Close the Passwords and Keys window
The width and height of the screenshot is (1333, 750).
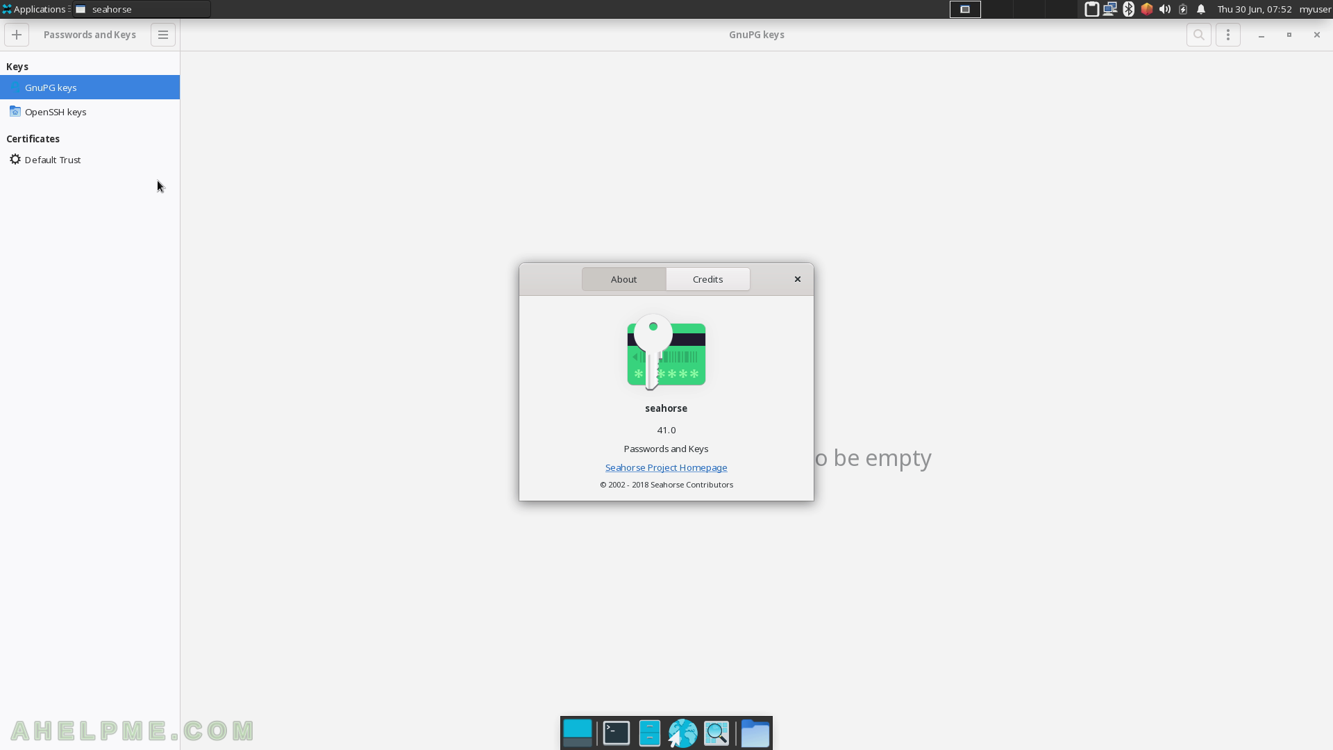(x=1317, y=35)
